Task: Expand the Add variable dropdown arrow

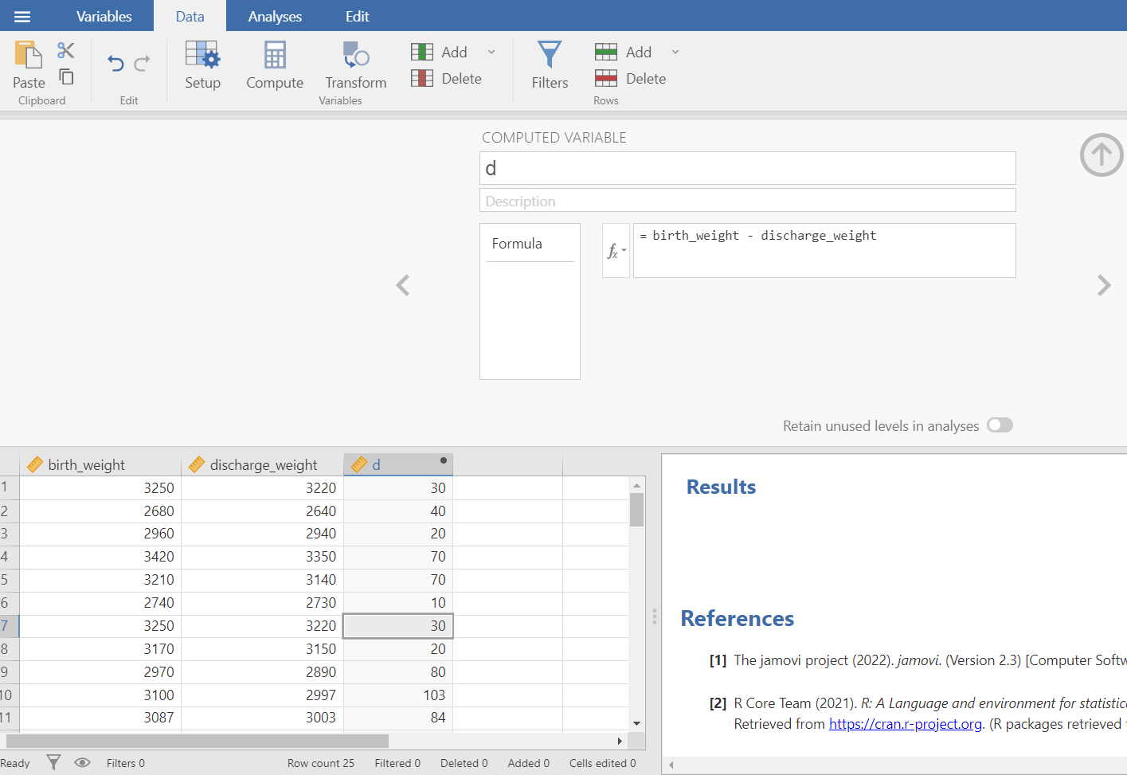Action: (491, 52)
